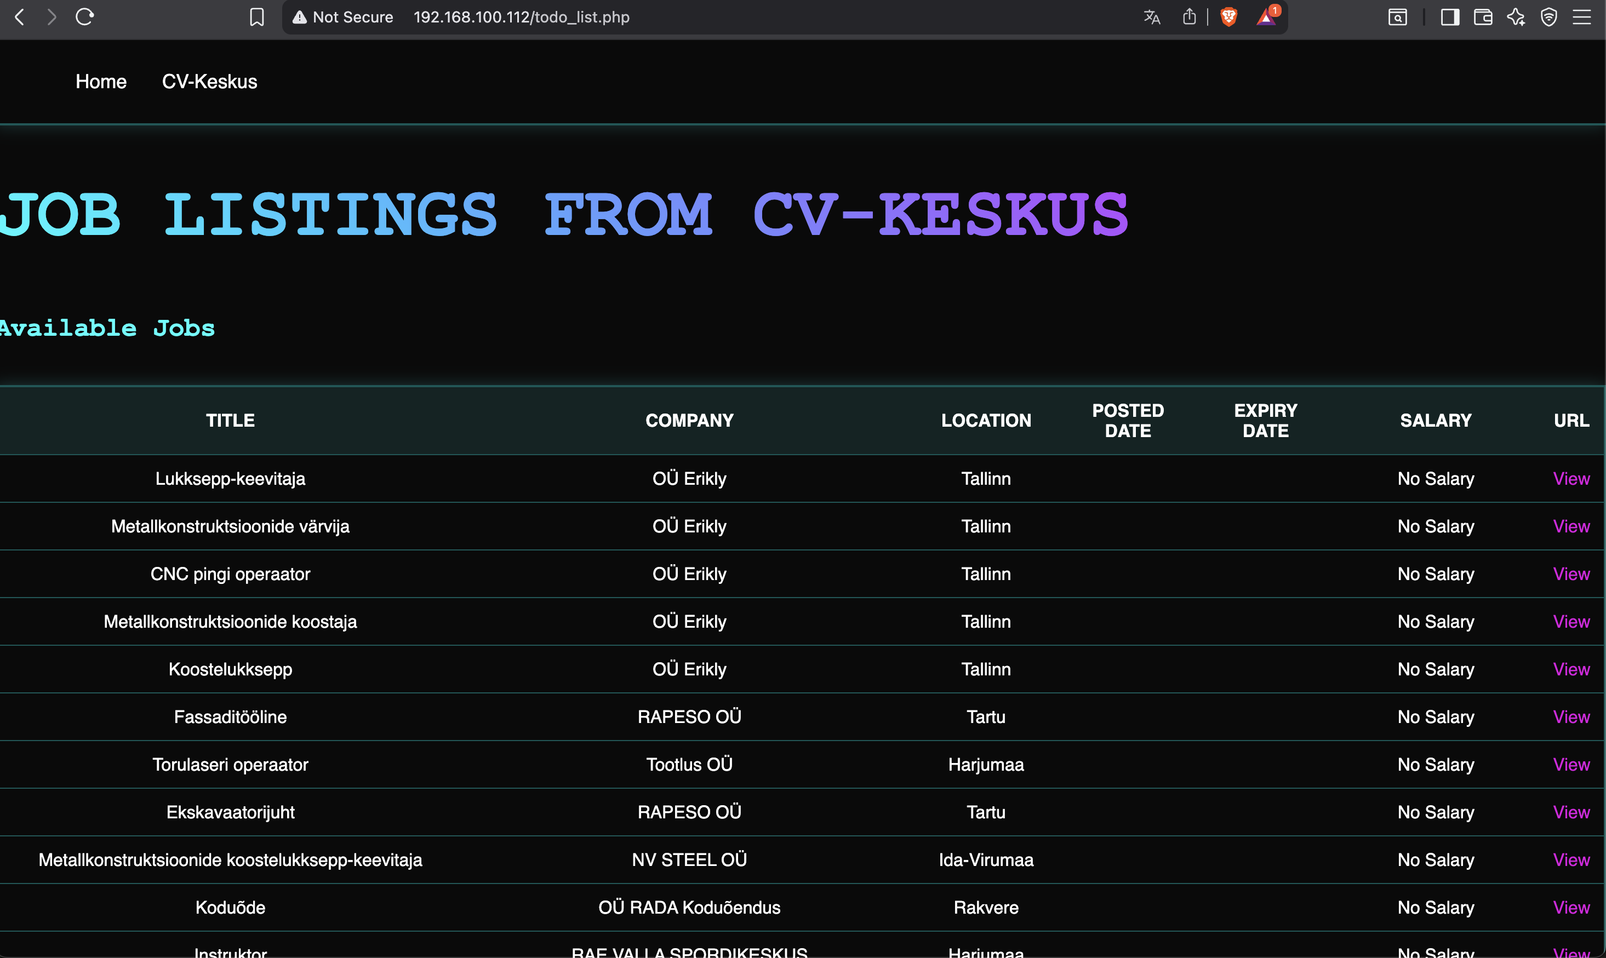Select the Fassaditööline title cell
Viewport: 1606px width, 958px height.
pos(231,716)
